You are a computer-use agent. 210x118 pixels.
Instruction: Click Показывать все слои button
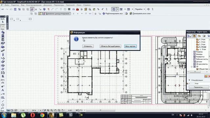(x=140, y=14)
